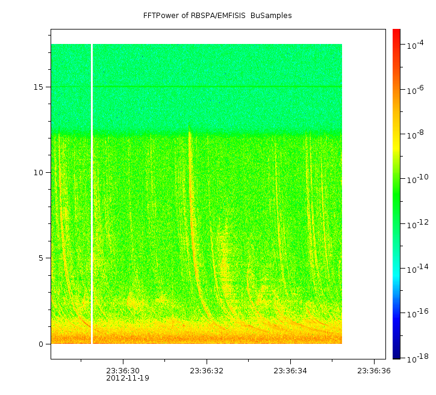This screenshot has width=436, height=395.
Task: Click the colorbar label 10^-12
Action: pos(418,224)
